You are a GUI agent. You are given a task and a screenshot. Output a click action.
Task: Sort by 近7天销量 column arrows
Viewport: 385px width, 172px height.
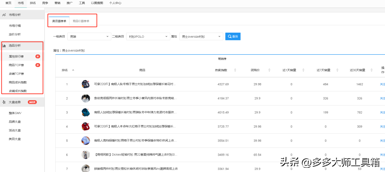[337, 70]
